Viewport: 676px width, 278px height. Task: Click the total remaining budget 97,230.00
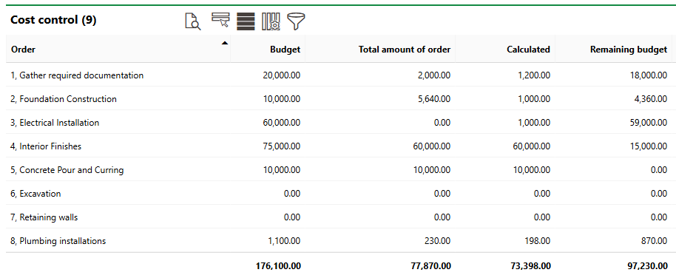click(648, 266)
